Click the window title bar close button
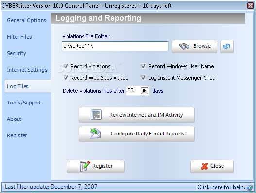 (x=250, y=5)
